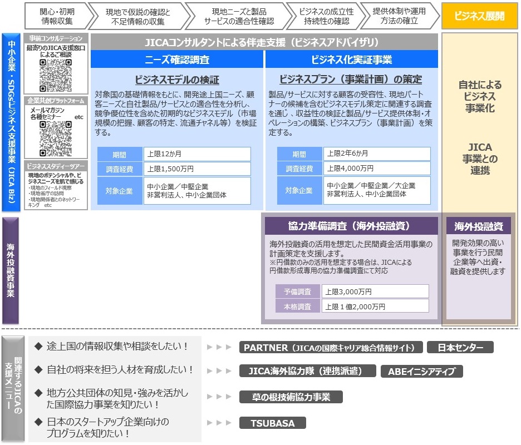
Task: Open the 事前コンサルテーション header
Action: [x=56, y=38]
